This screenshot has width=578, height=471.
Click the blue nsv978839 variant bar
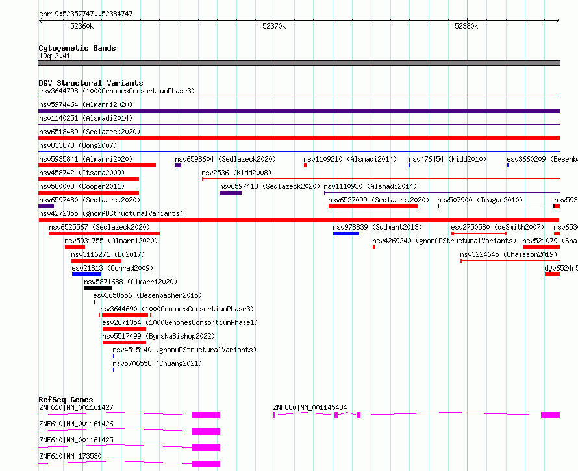point(346,234)
